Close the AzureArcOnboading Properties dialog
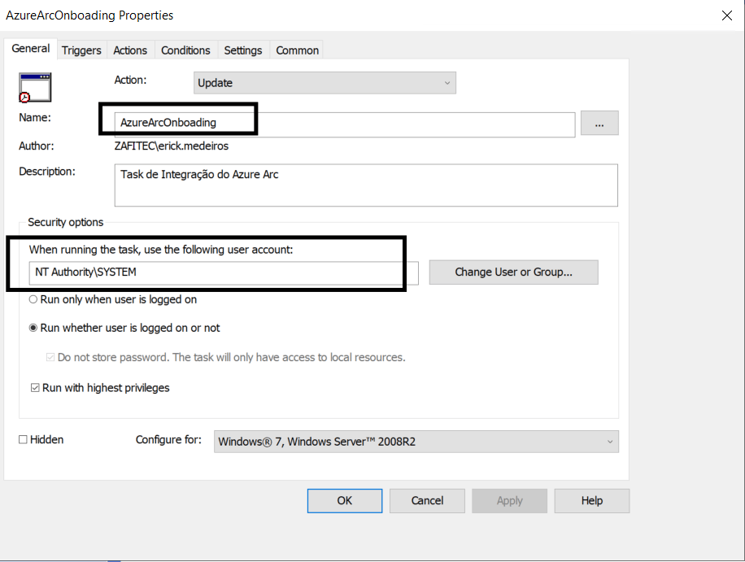Viewport: 745px width, 562px height. click(x=725, y=15)
